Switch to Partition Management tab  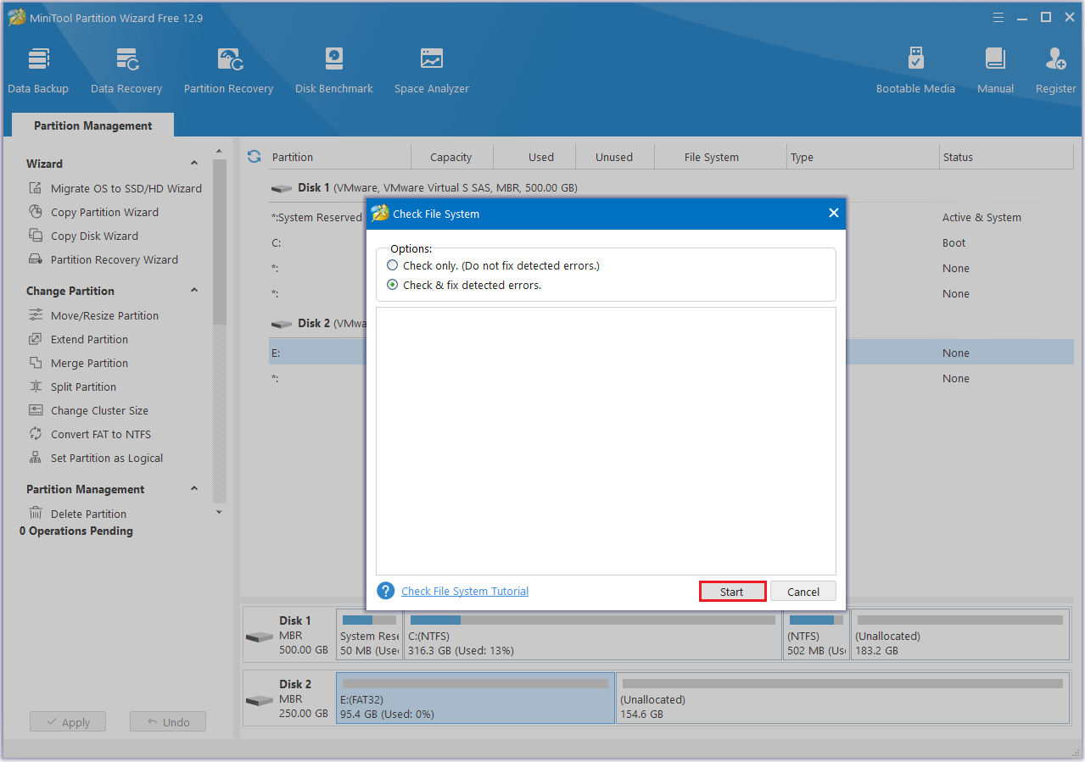tap(93, 125)
